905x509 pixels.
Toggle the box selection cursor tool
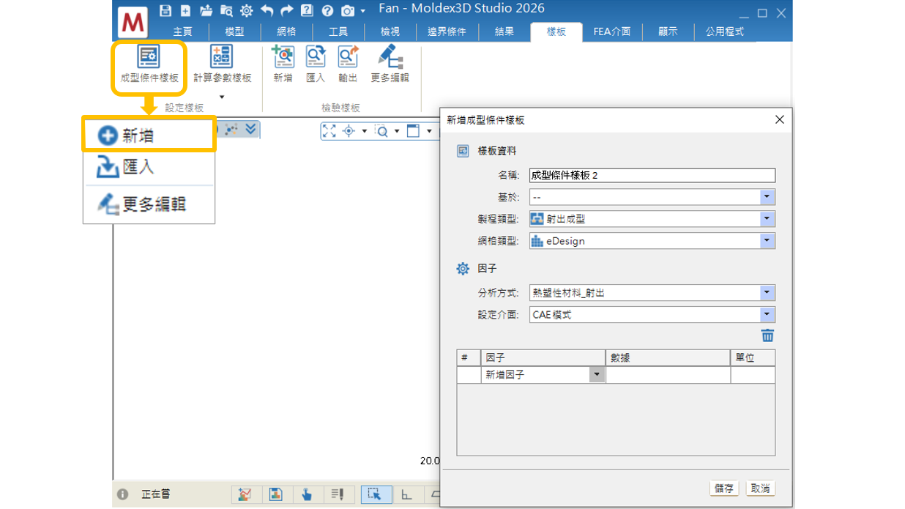tap(376, 495)
